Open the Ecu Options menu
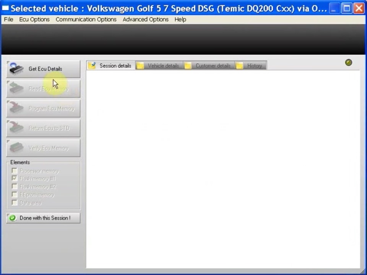This screenshot has width=367, height=275. 34,20
